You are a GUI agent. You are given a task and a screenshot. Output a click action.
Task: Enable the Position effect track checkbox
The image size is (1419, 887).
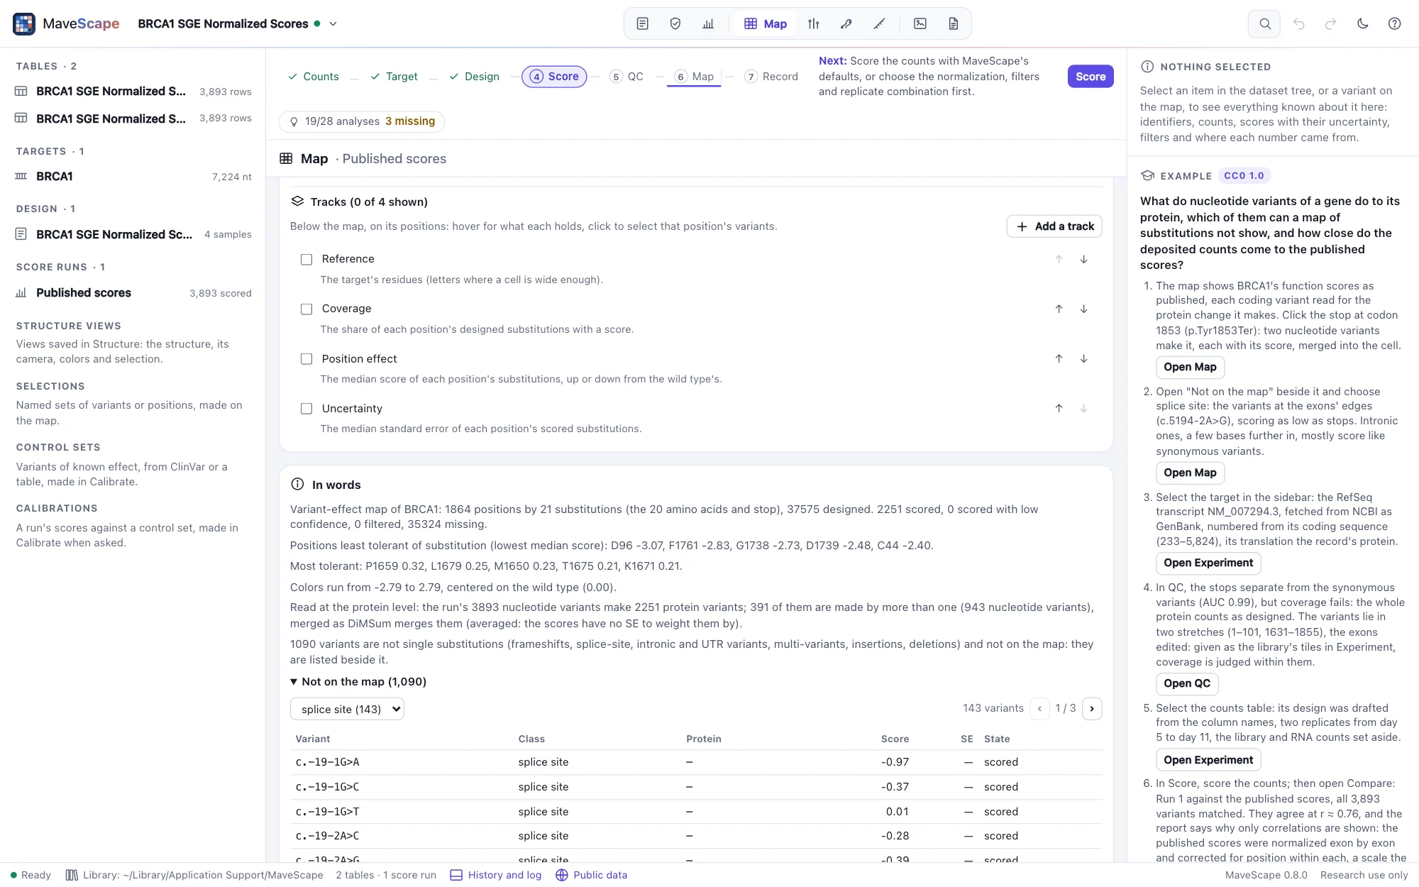tap(307, 359)
